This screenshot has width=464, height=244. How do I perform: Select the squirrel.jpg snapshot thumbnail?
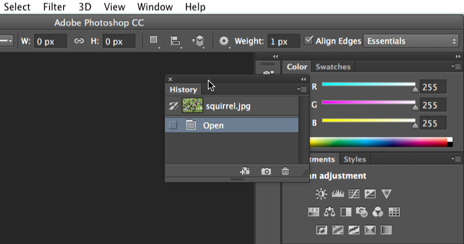point(192,105)
